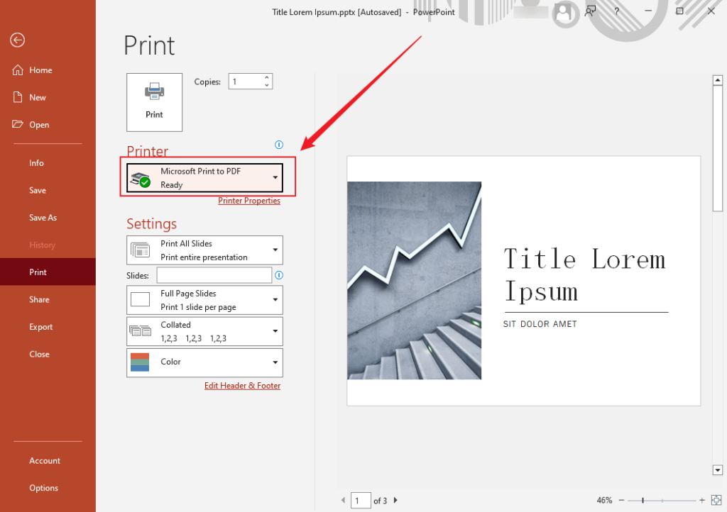Click the Fit slide to window icon
Image resolution: width=727 pixels, height=512 pixels.
point(716,500)
